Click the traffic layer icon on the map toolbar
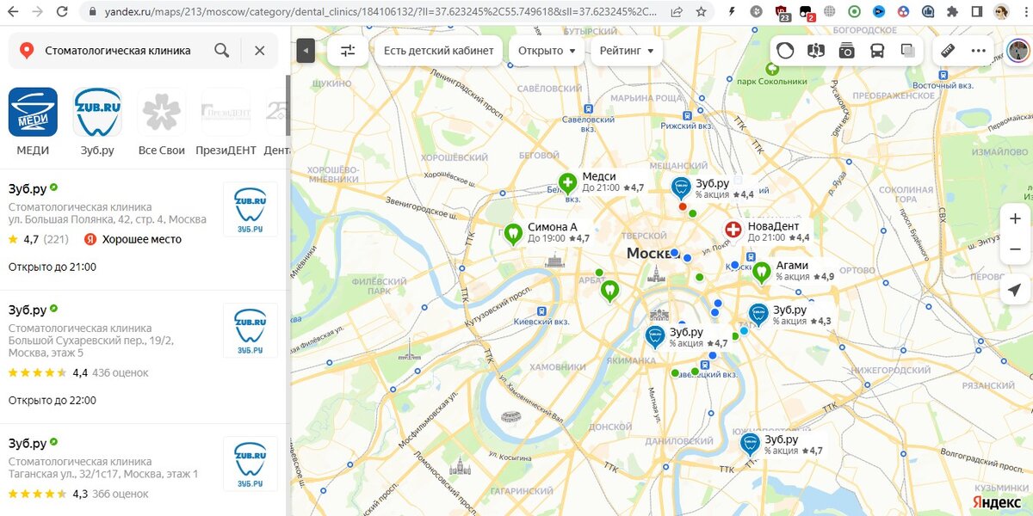 (785, 51)
